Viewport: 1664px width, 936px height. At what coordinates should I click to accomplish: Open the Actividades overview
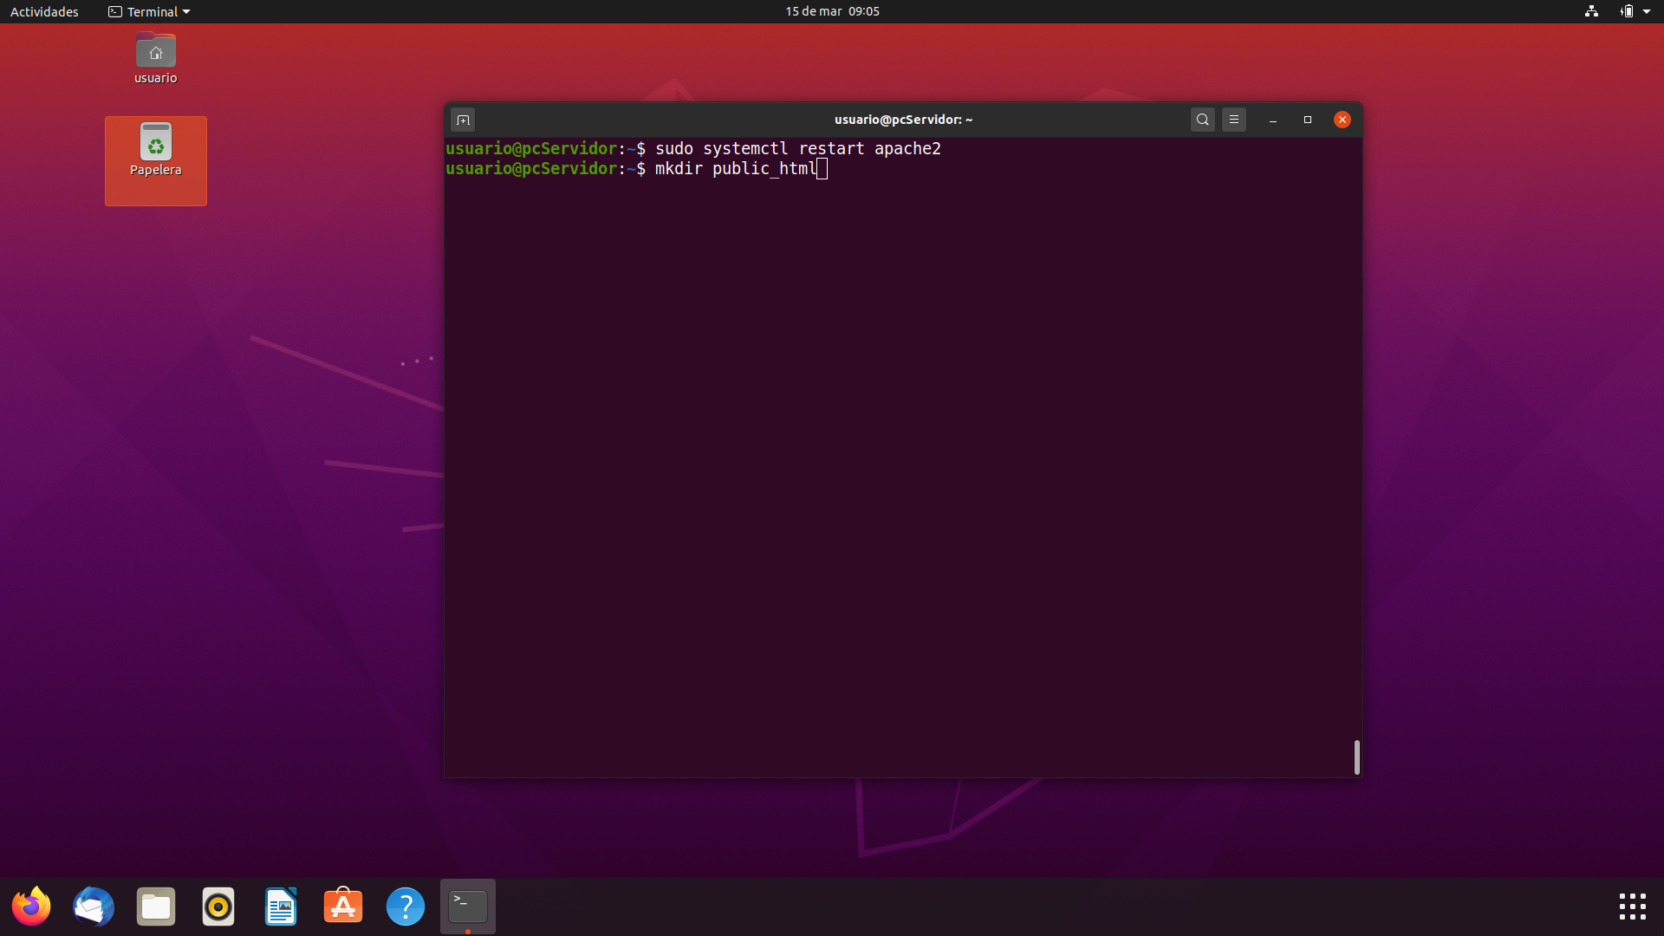point(44,11)
